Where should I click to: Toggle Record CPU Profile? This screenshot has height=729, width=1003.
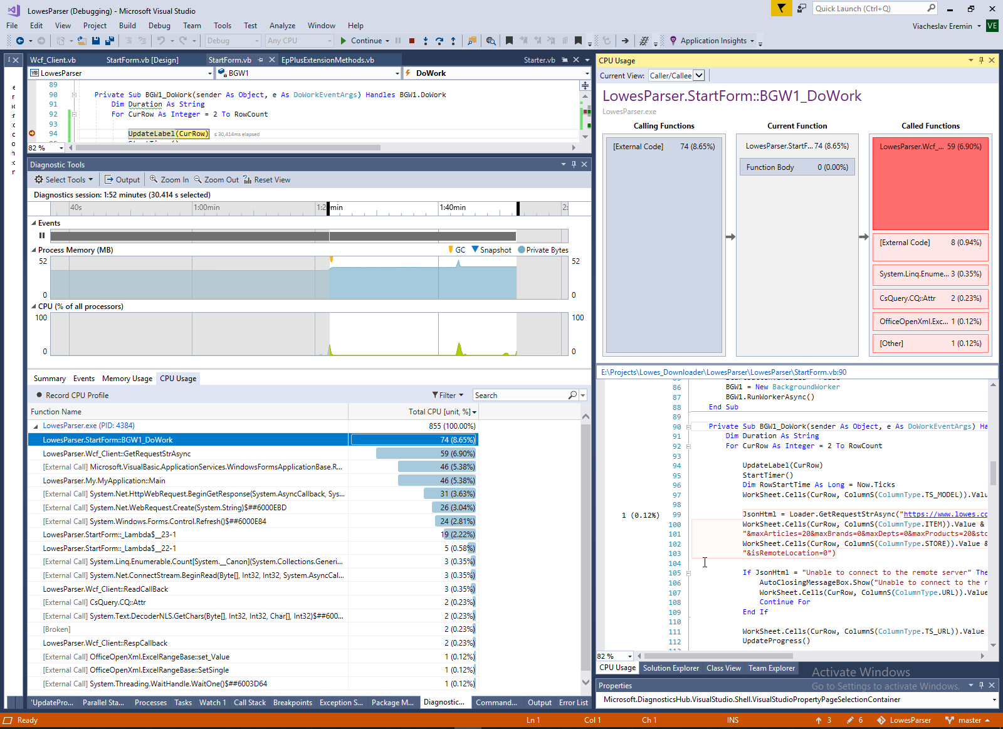(72, 396)
